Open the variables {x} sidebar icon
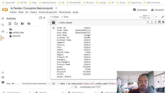The image size is (165, 93). (3, 32)
